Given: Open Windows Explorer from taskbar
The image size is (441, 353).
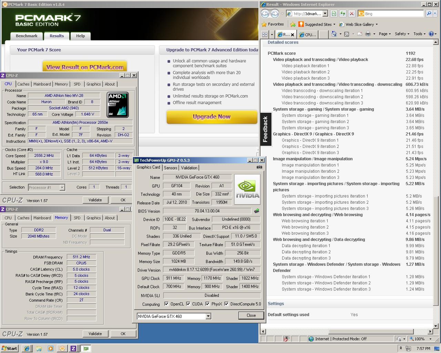Looking at the screenshot, I should coord(39,349).
